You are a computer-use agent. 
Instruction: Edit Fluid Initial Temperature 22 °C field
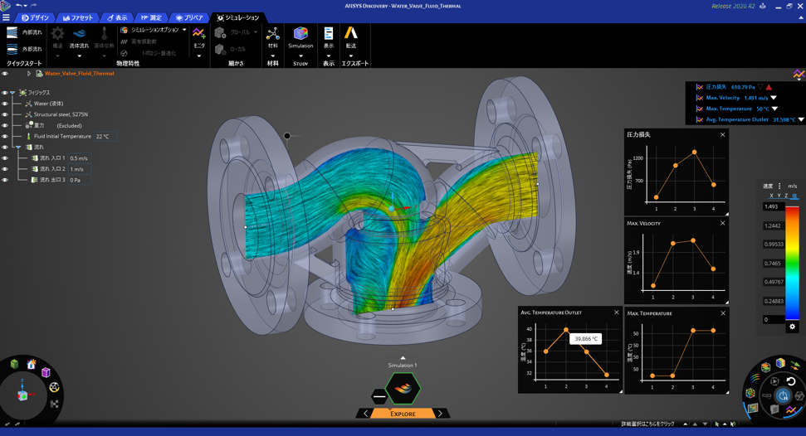[105, 137]
